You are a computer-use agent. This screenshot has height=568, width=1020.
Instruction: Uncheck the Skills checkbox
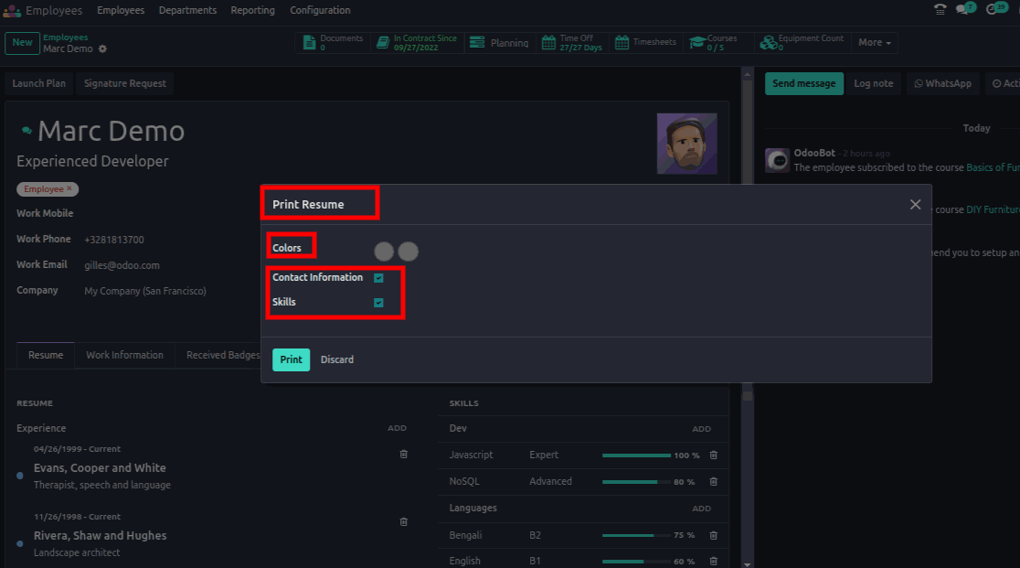point(378,303)
